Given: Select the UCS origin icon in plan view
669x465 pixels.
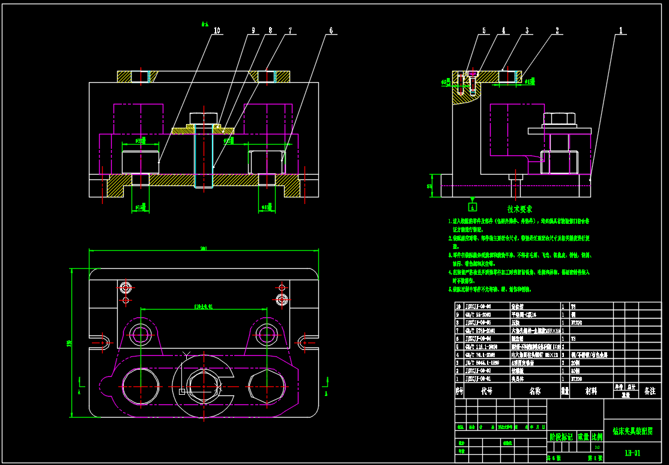Looking at the screenshot, I should [181, 391].
